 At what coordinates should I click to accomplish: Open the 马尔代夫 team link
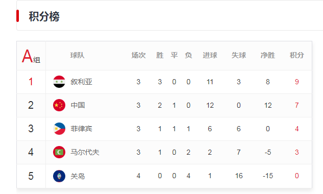click(85, 152)
